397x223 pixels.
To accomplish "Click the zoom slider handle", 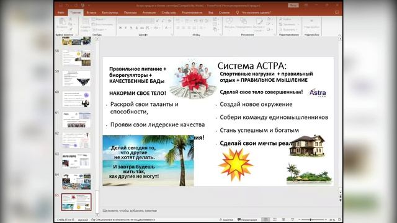I will (310, 220).
